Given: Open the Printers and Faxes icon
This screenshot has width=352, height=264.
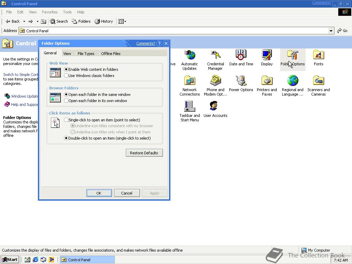Looking at the screenshot, I should point(267,86).
